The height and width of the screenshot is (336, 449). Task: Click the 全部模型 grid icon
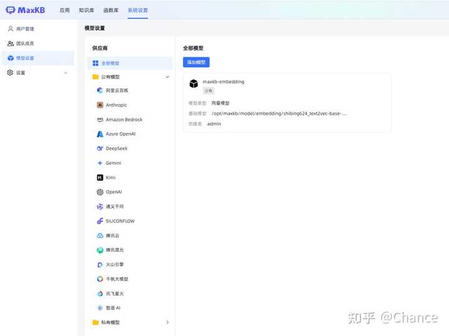(95, 63)
